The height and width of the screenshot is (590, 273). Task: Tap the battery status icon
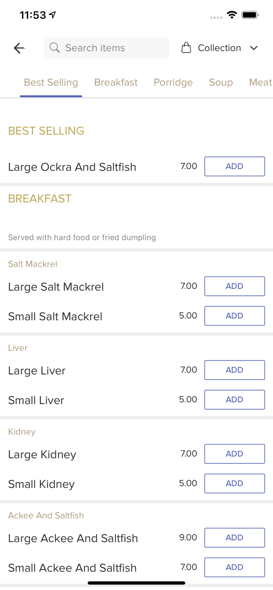250,15
